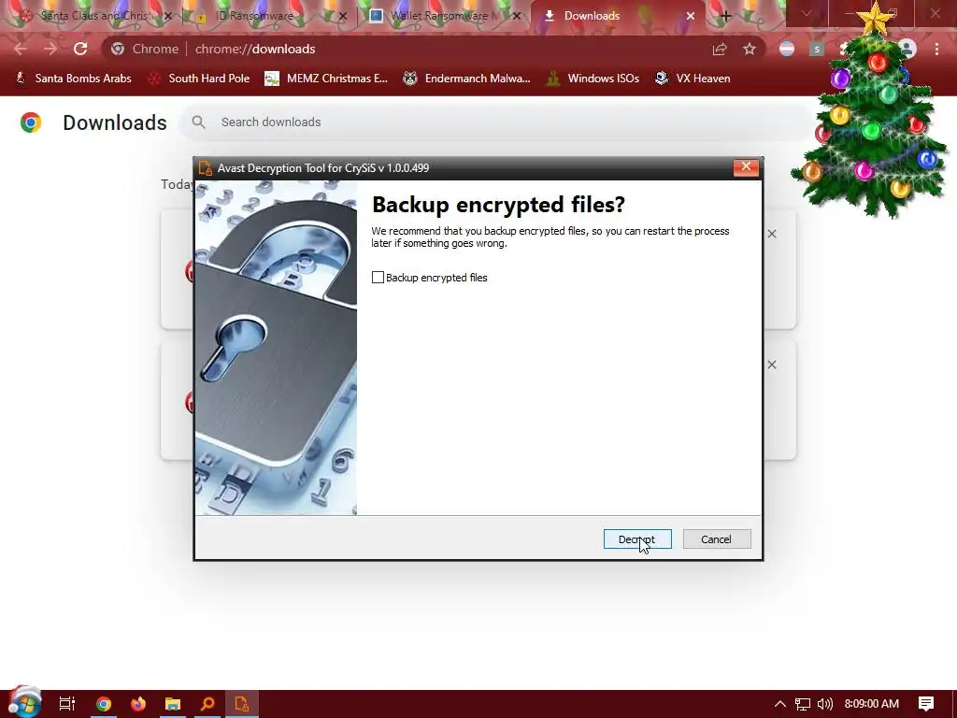Open Santa Bombs Arabs bookmark
This screenshot has height=718, width=957.
[73, 79]
